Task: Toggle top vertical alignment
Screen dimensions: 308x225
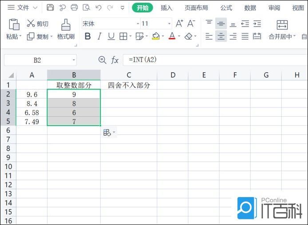Action: pyautogui.click(x=209, y=22)
